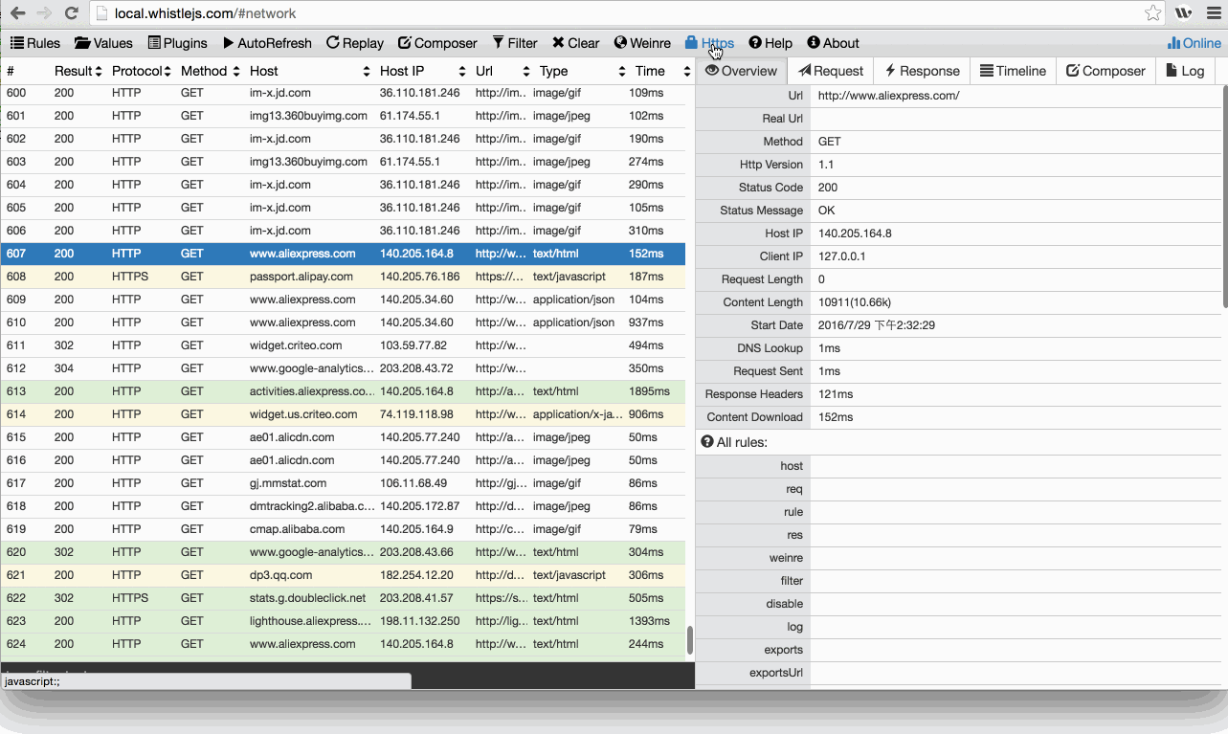
Task: Bookmark page with star icon
Action: click(x=1153, y=13)
